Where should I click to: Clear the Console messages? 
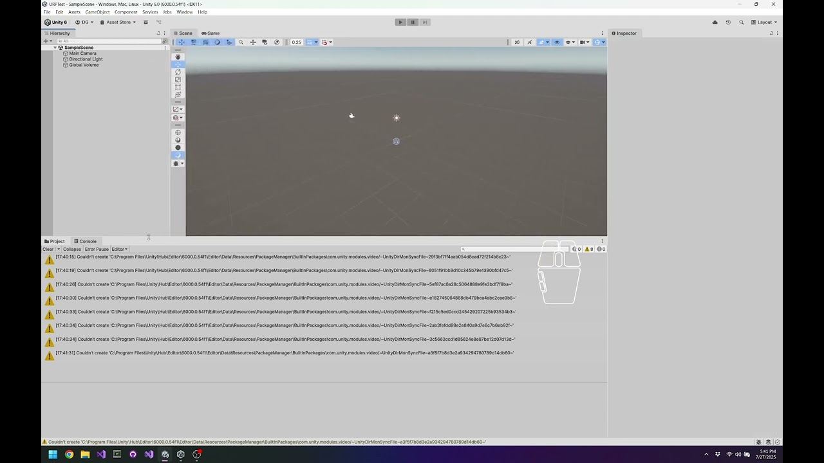[47, 249]
